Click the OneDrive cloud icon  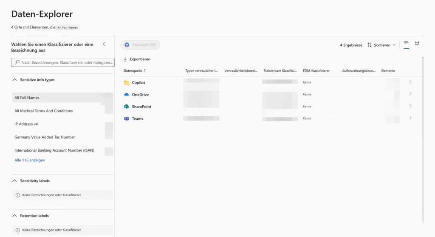click(127, 95)
